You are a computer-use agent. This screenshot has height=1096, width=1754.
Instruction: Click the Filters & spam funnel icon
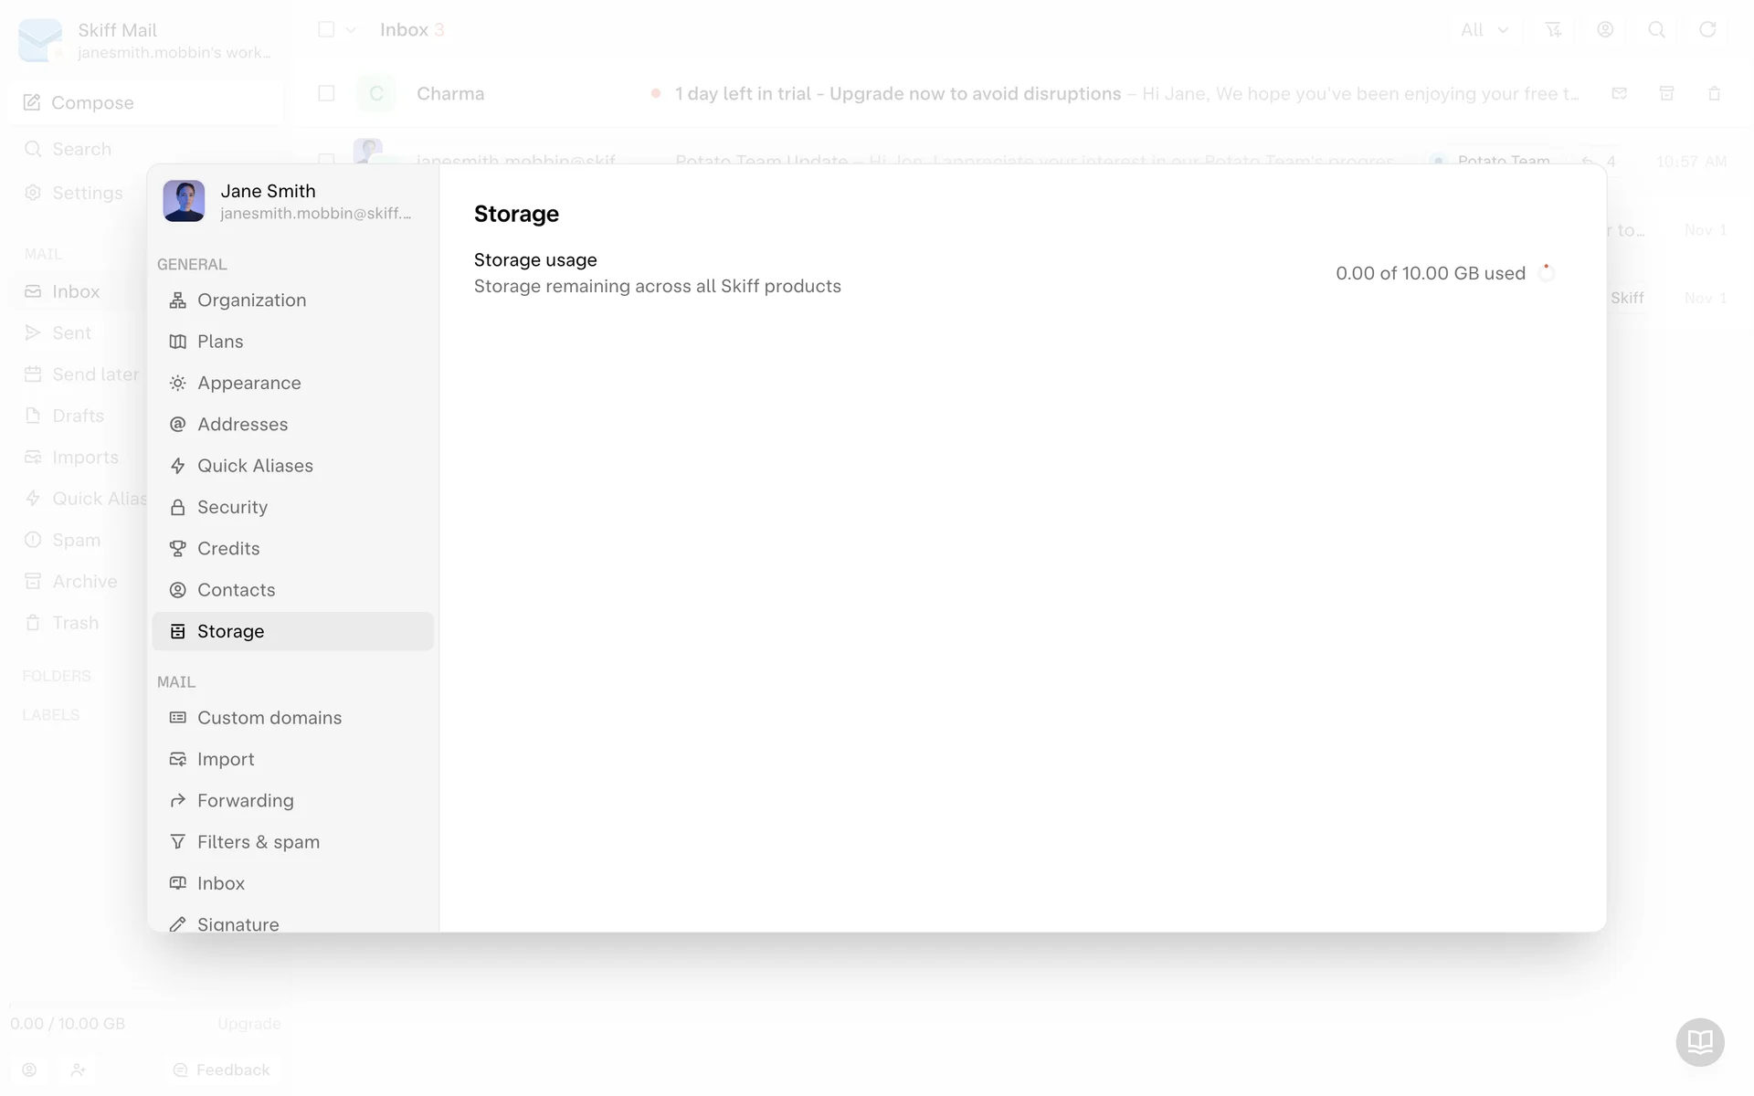(x=178, y=842)
